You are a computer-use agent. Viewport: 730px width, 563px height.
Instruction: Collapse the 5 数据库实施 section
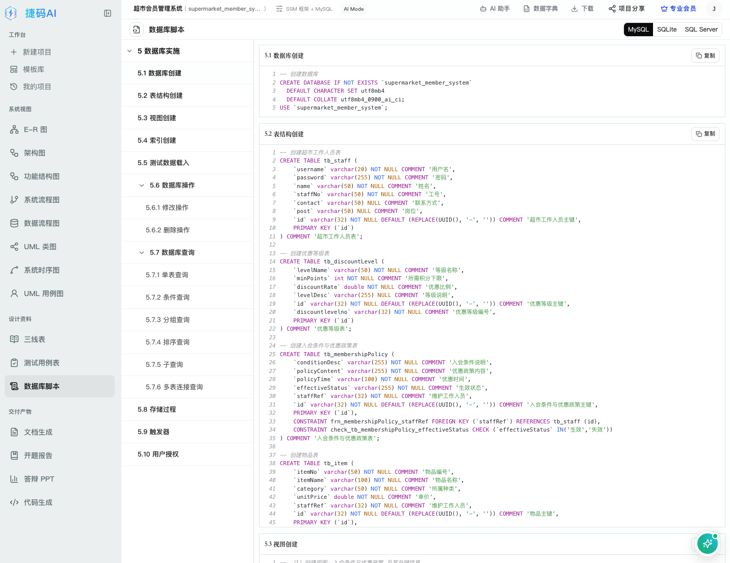129,51
